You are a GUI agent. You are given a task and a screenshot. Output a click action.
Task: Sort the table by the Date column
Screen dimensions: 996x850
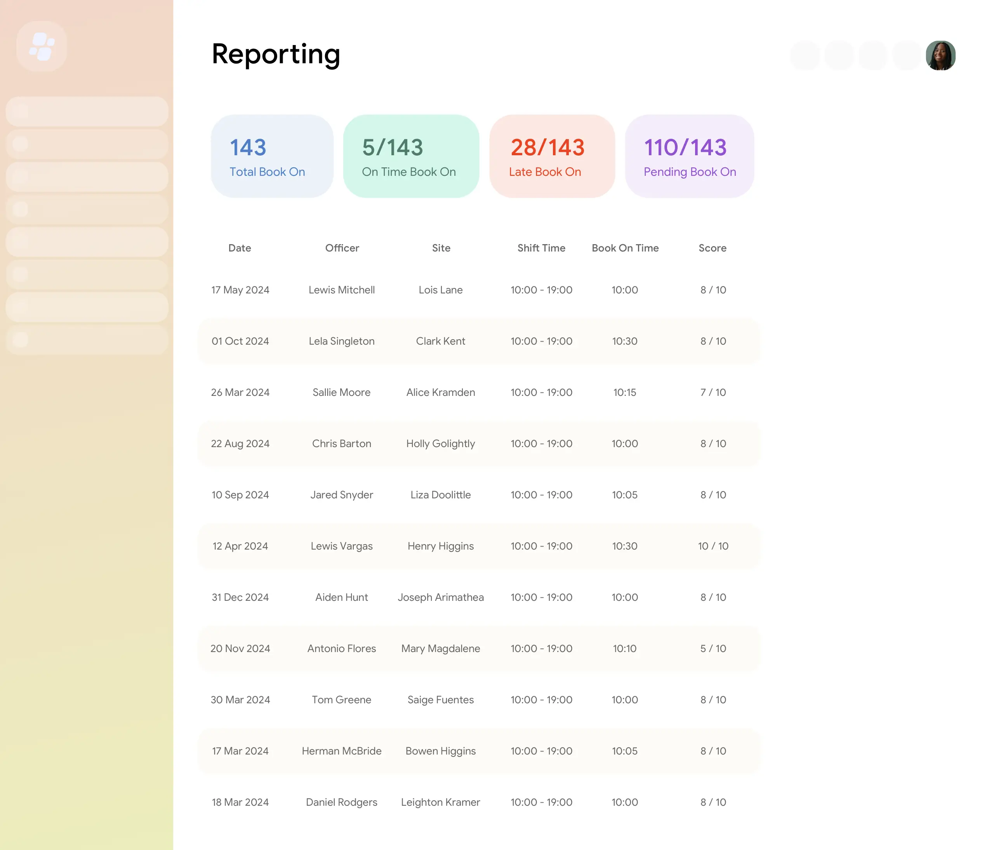click(239, 248)
